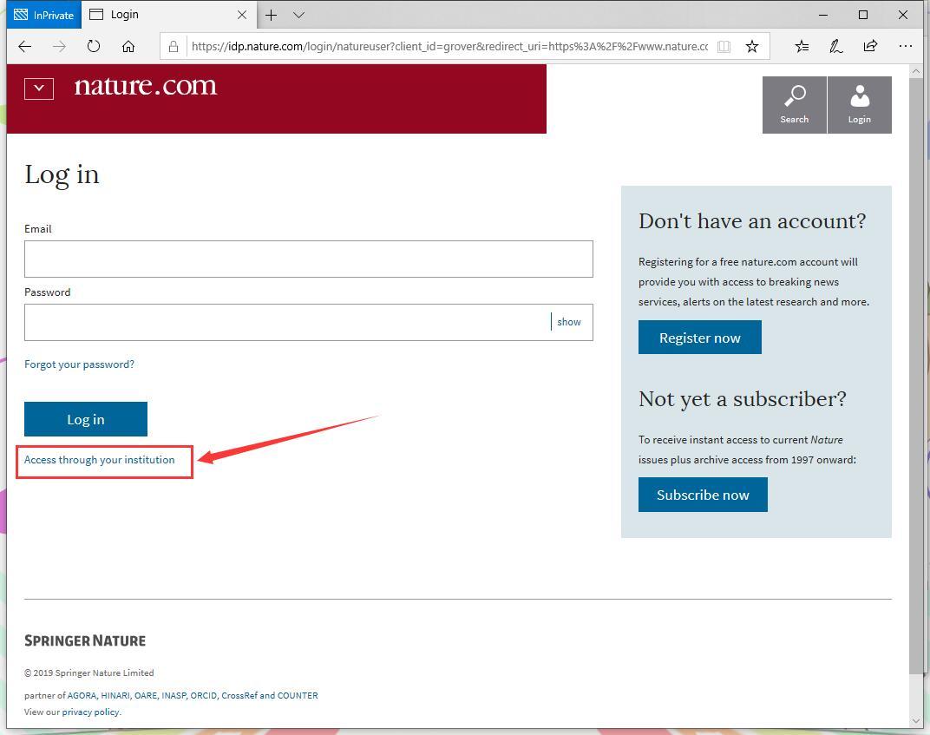Click the Subscribe now button

pos(703,495)
